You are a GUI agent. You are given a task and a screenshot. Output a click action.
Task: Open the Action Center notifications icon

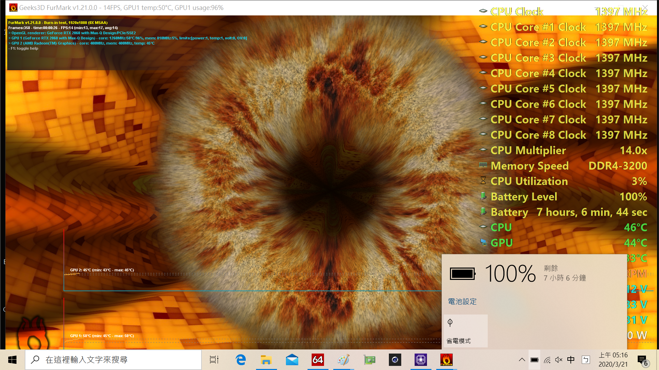(643, 360)
